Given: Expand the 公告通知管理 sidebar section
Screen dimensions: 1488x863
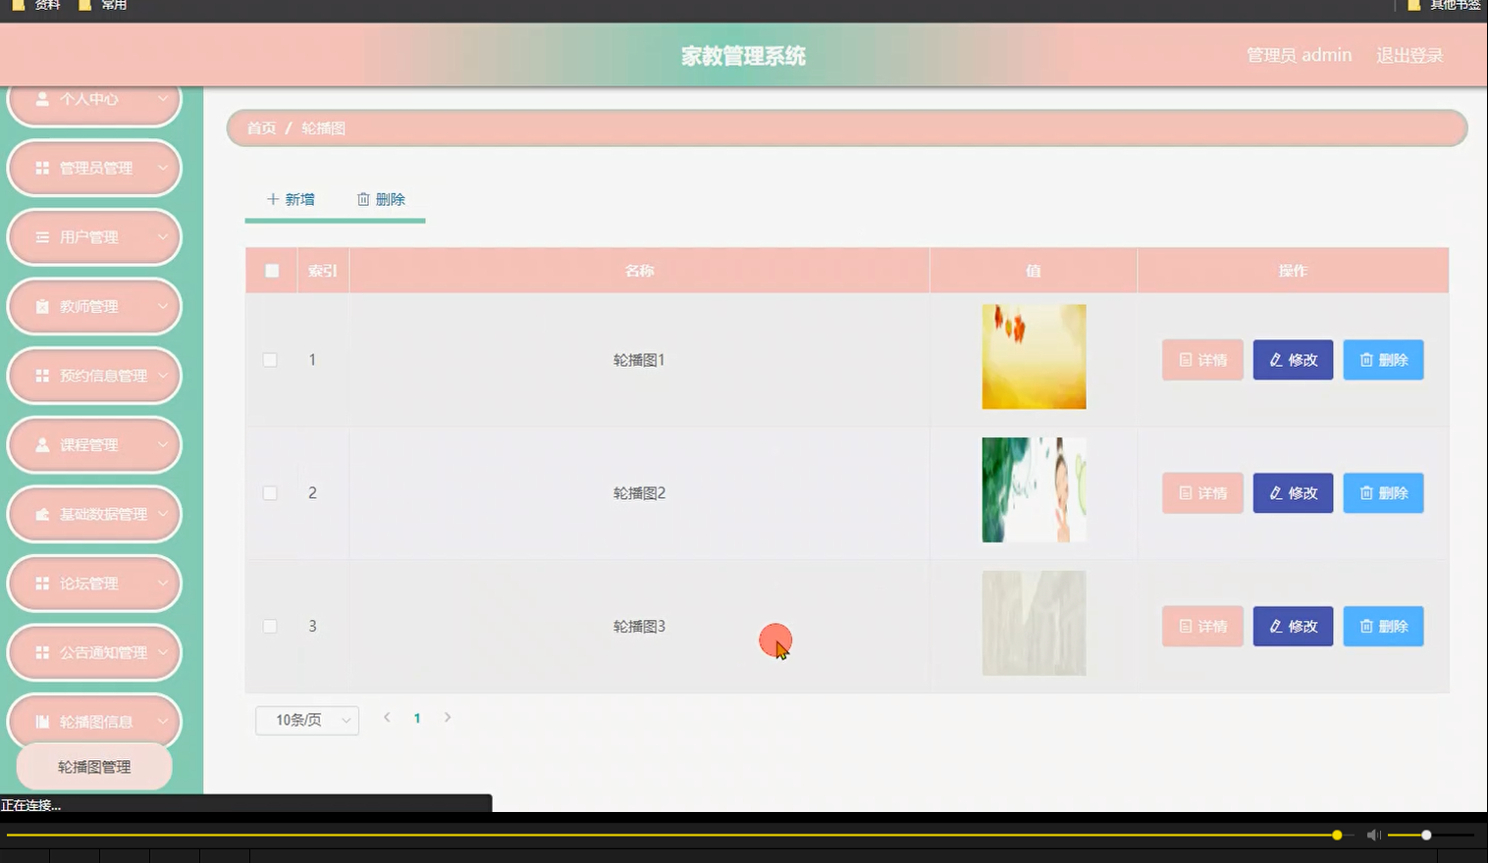Looking at the screenshot, I should tap(93, 651).
